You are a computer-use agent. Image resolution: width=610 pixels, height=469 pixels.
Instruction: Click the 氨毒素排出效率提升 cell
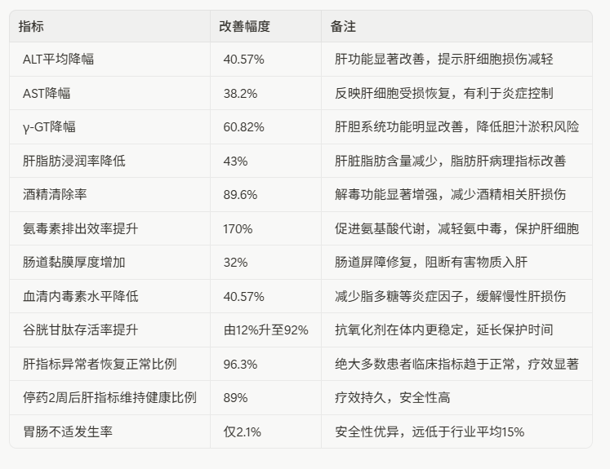point(80,228)
